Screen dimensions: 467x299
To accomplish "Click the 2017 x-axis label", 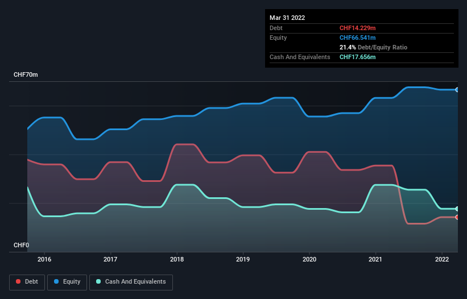I will pos(110,259).
